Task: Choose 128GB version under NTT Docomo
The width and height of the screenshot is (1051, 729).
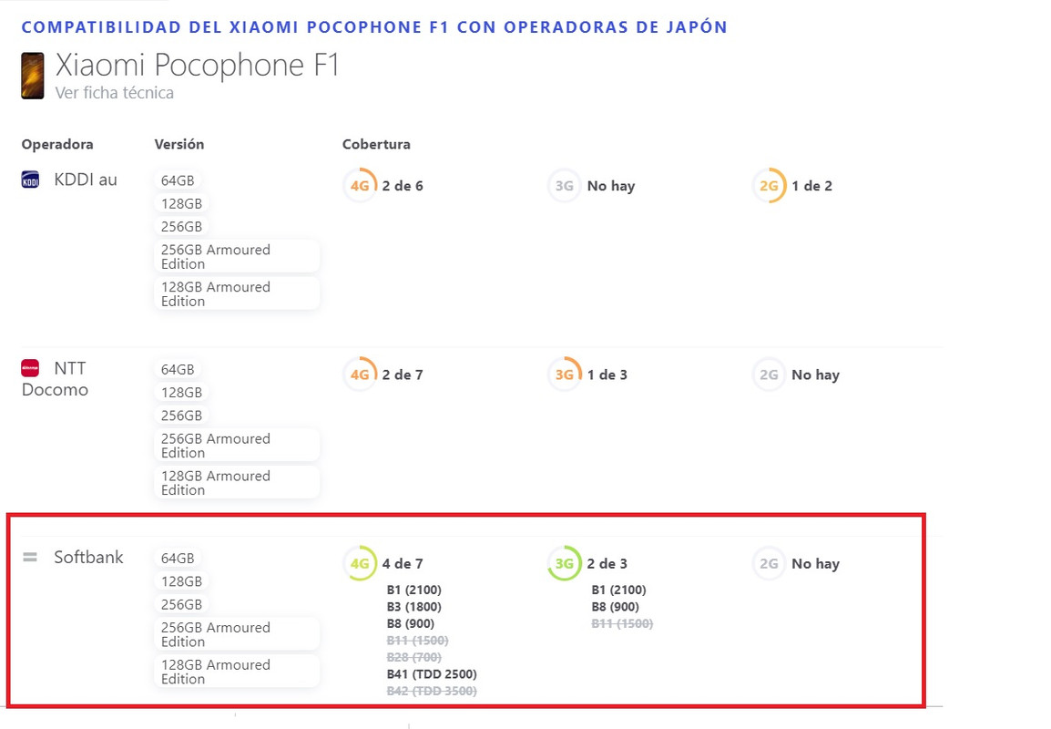Action: [181, 393]
